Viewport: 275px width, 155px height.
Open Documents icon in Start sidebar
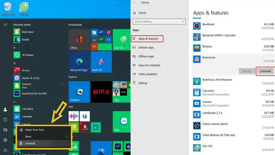[x=5, y=120]
